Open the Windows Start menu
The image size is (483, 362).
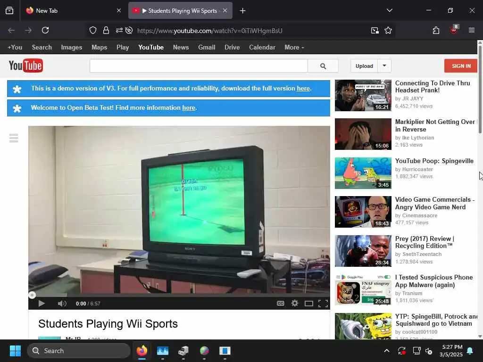click(15, 351)
